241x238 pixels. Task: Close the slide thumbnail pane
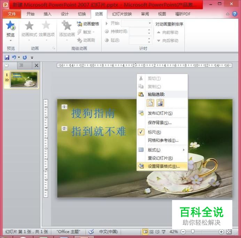(x=37, y=65)
